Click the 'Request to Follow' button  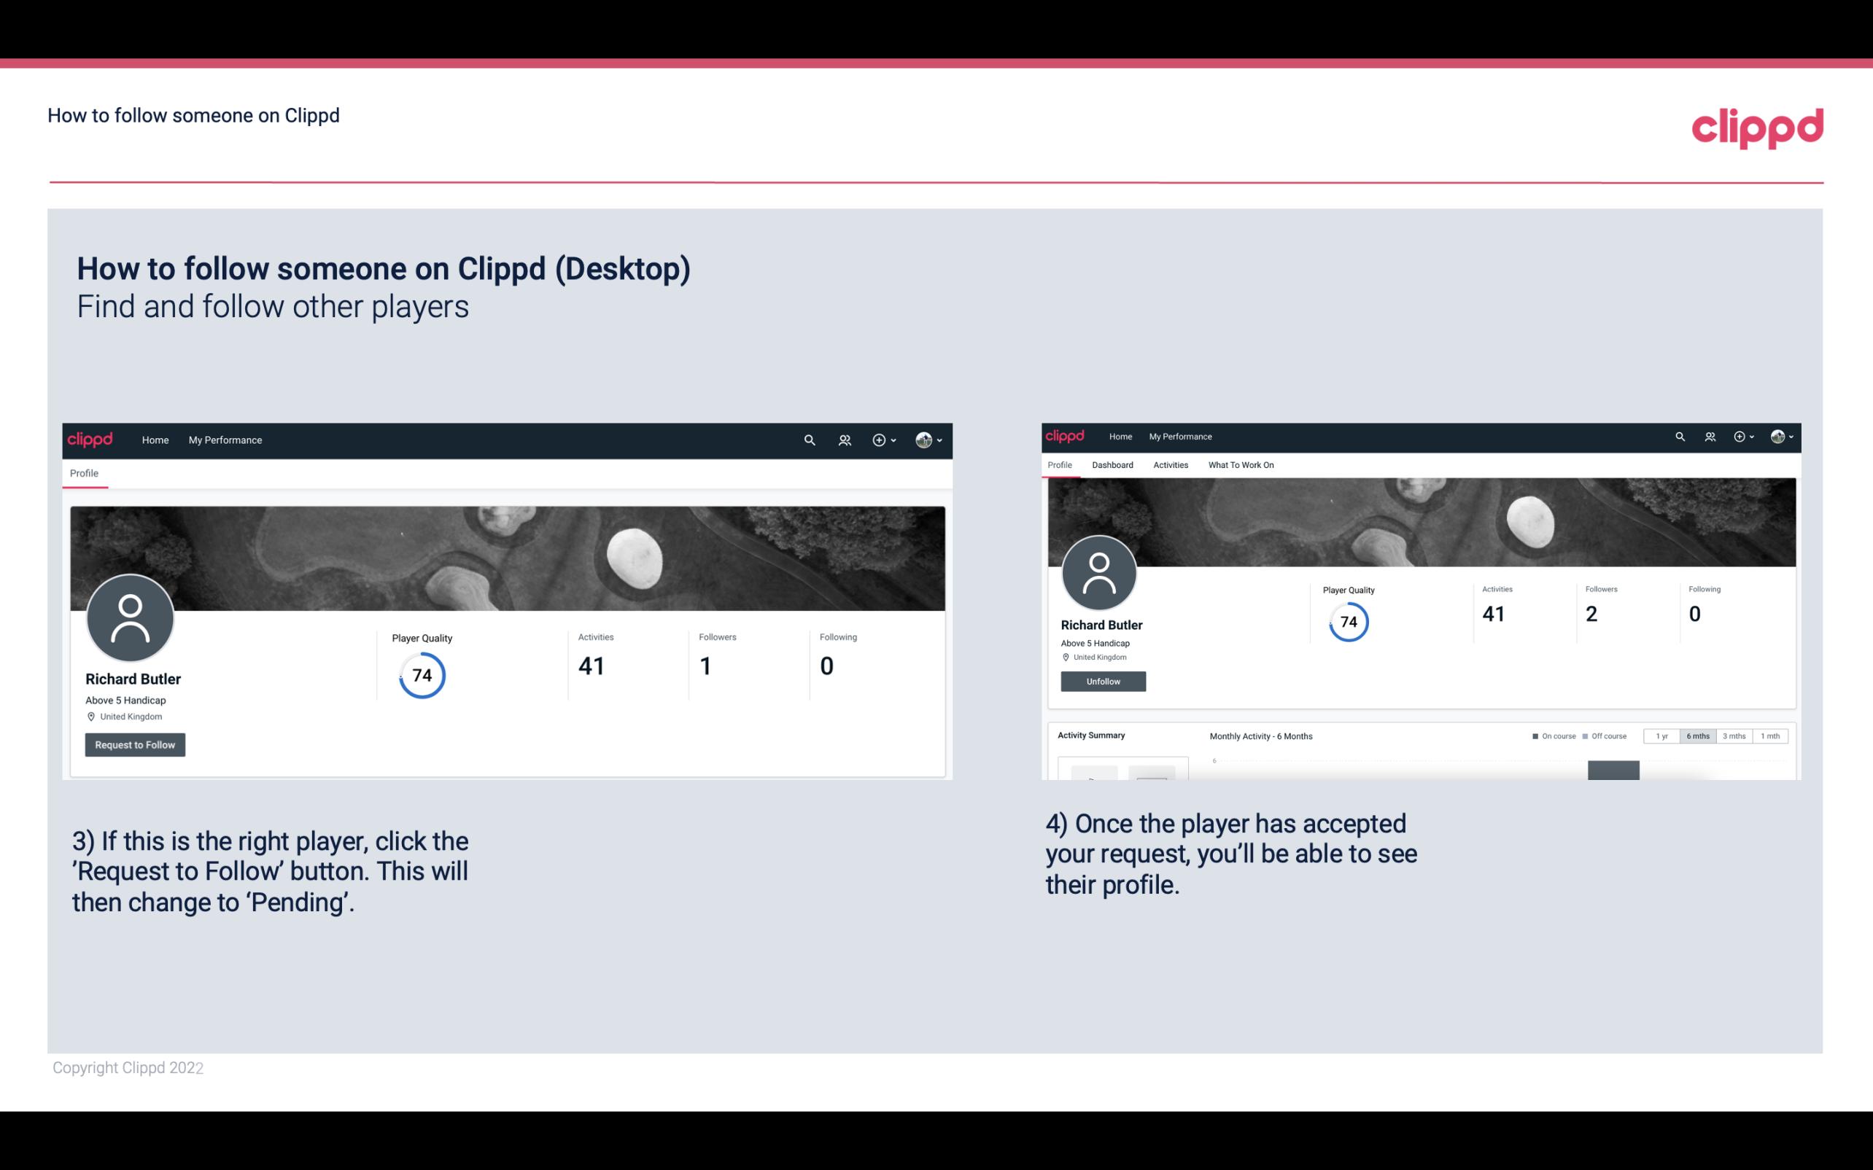[135, 744]
